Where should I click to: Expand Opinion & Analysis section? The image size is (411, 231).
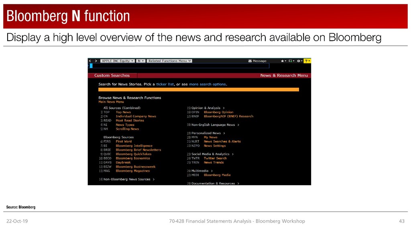coord(208,108)
